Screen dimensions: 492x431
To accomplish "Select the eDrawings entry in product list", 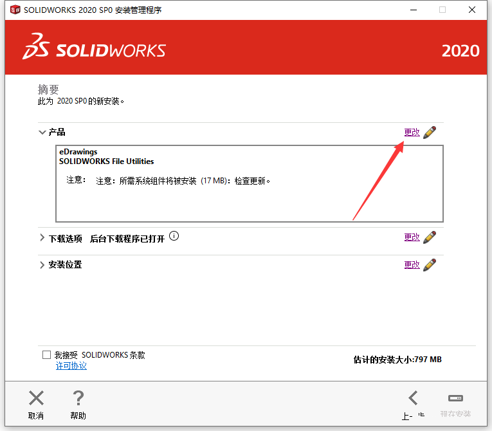I will coord(78,152).
